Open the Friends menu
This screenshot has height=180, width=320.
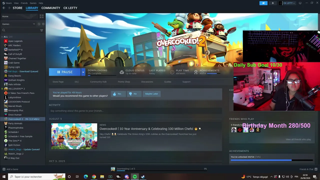coord(24,3)
